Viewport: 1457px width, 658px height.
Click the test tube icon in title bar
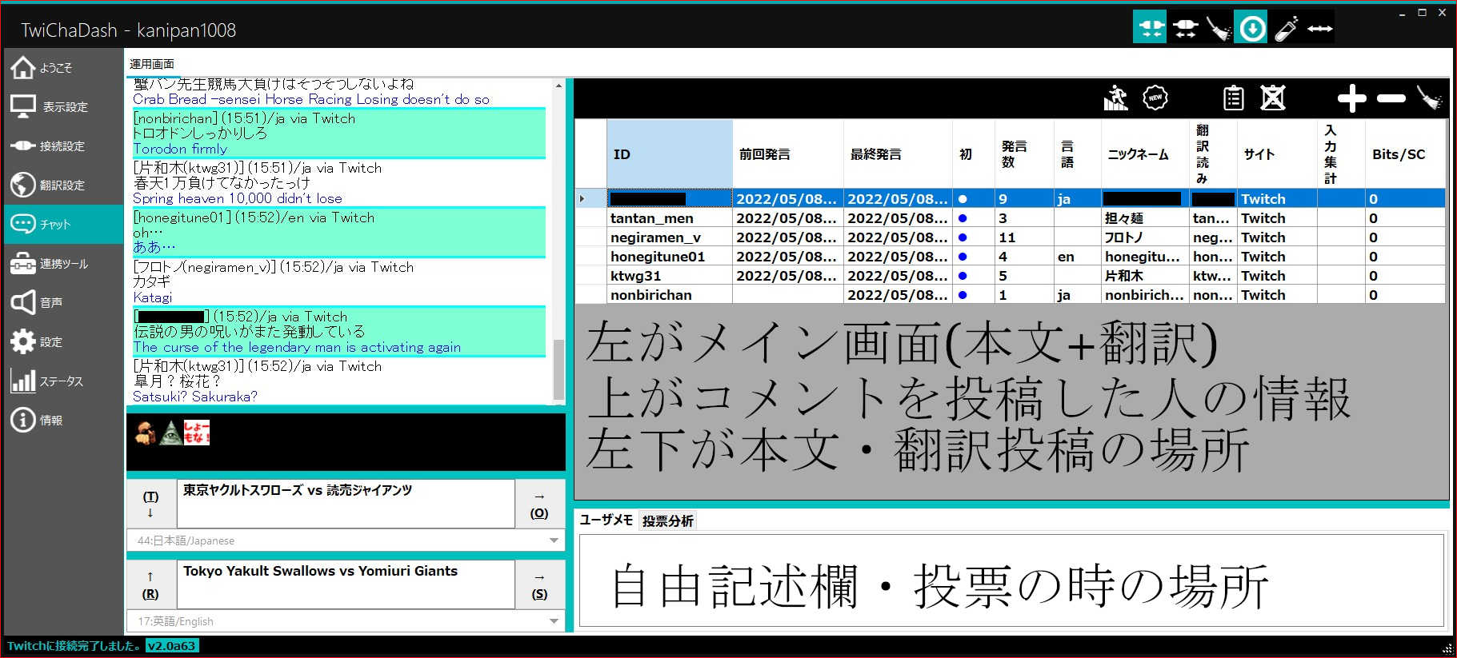(x=1286, y=29)
